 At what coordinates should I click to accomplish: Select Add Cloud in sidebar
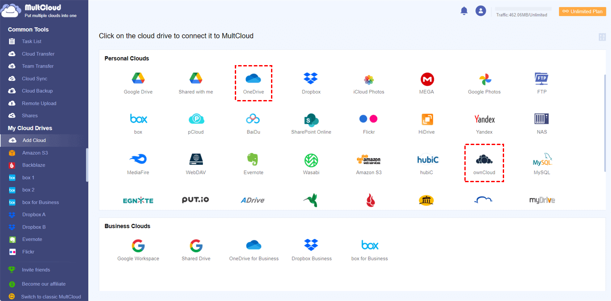click(44, 140)
